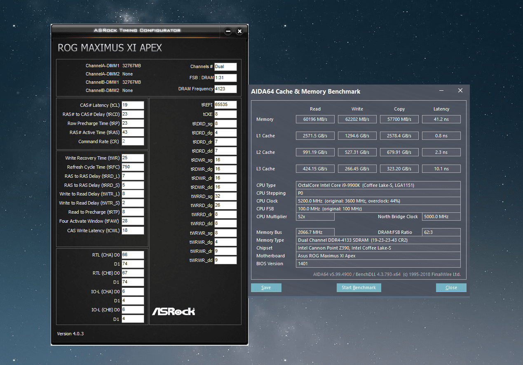
Task: Click the ROG MAXIMUS XI APEX heading
Action: (110, 48)
